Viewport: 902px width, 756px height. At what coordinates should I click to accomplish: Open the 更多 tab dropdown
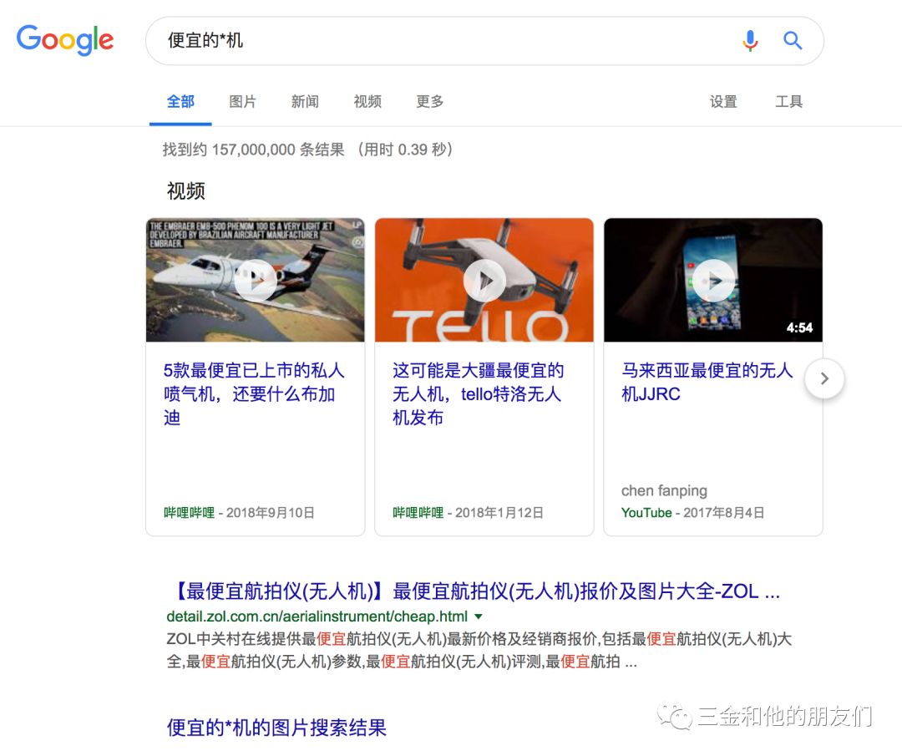pos(430,102)
